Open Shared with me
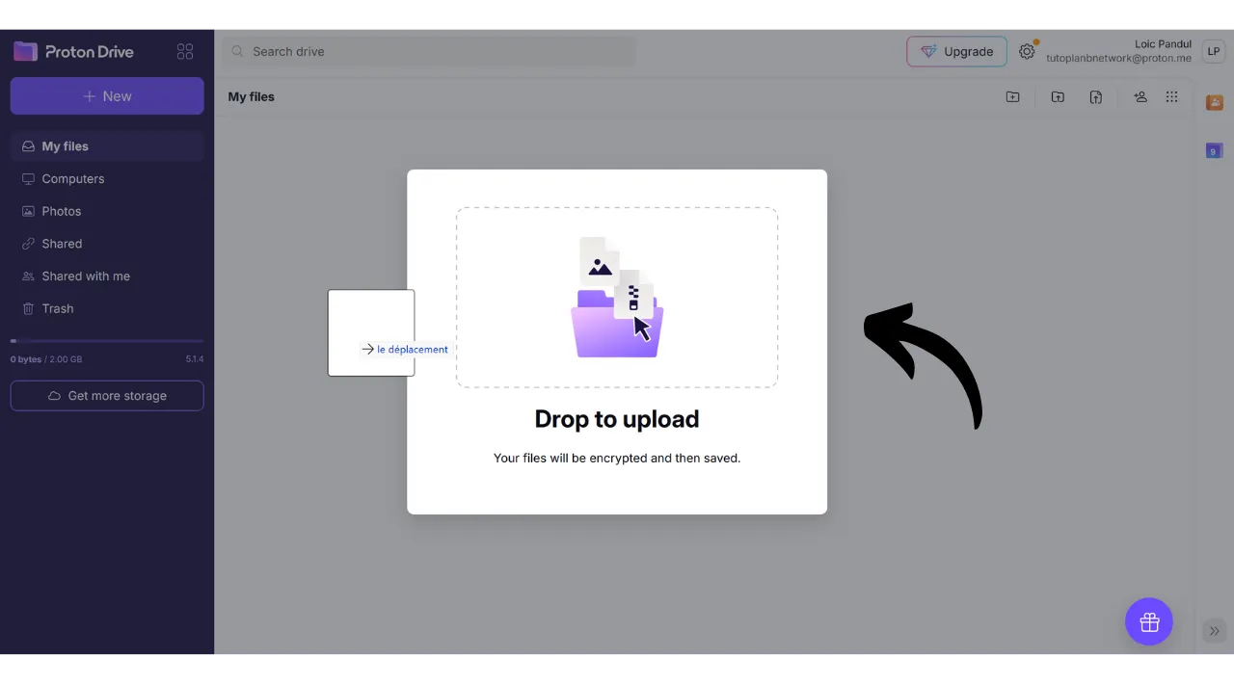Image resolution: width=1234 pixels, height=684 pixels. point(107,276)
